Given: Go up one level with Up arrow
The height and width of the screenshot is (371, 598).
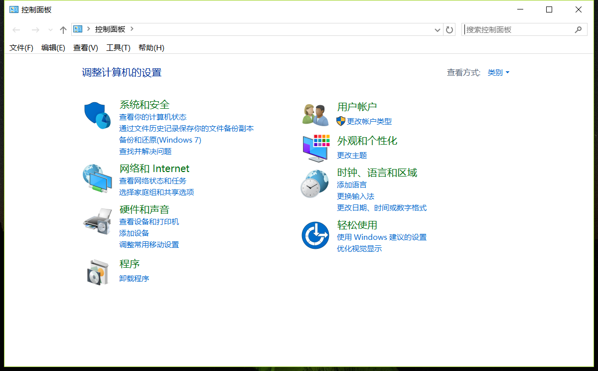Looking at the screenshot, I should 63,30.
